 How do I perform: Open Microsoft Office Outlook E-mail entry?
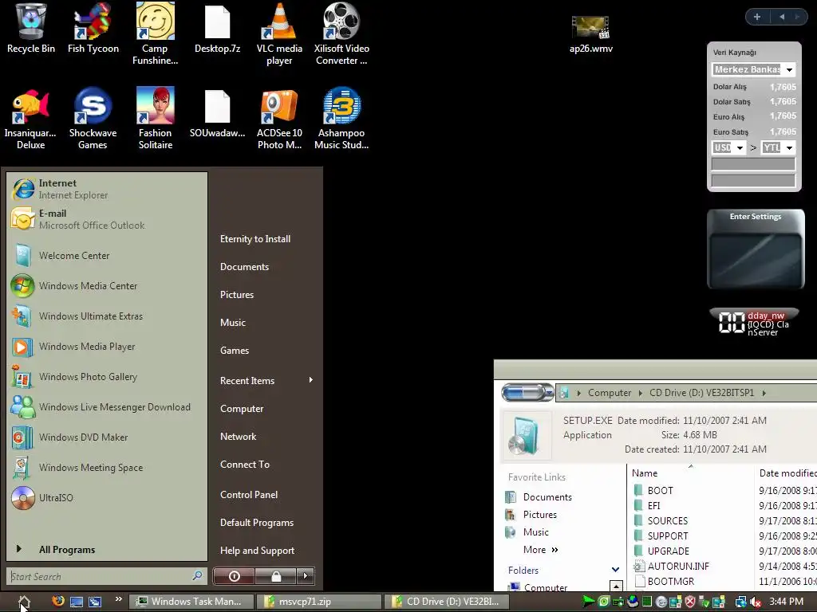click(x=107, y=219)
